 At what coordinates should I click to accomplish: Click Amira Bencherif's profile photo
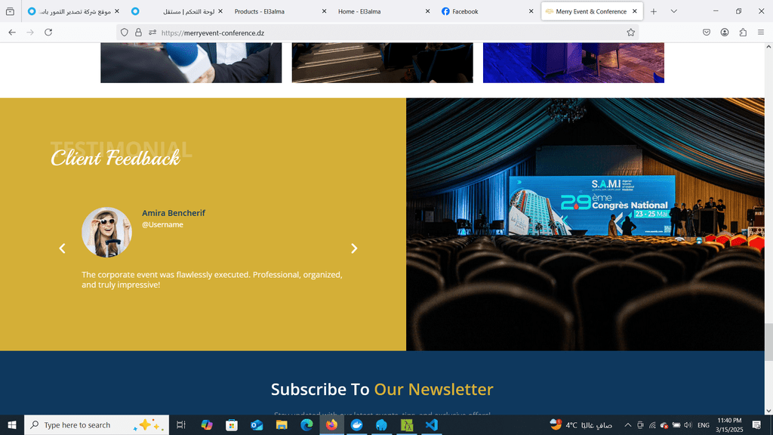pyautogui.click(x=106, y=232)
